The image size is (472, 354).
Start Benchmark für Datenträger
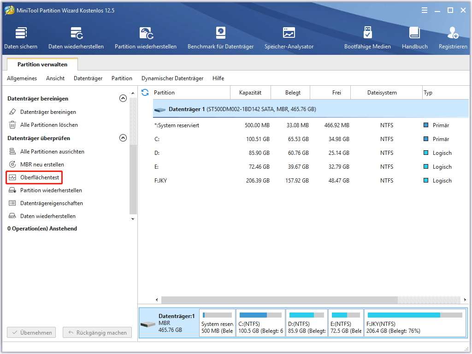(x=221, y=38)
